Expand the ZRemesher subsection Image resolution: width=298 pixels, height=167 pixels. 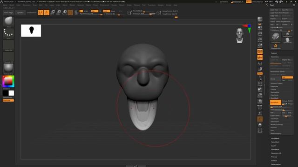275,122
